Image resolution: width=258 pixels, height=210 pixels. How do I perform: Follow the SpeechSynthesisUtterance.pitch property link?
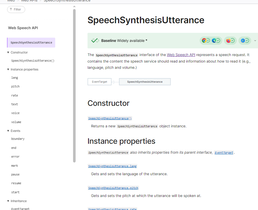[113, 188]
